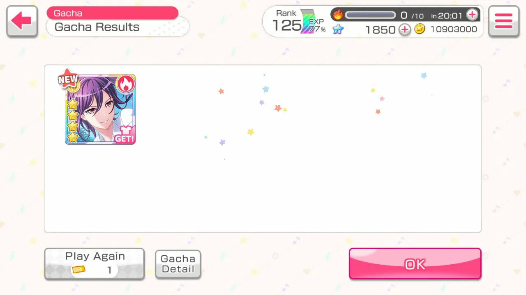This screenshot has height=295, width=526.
Task: Click Play Again with one ticket
Action: click(95, 263)
